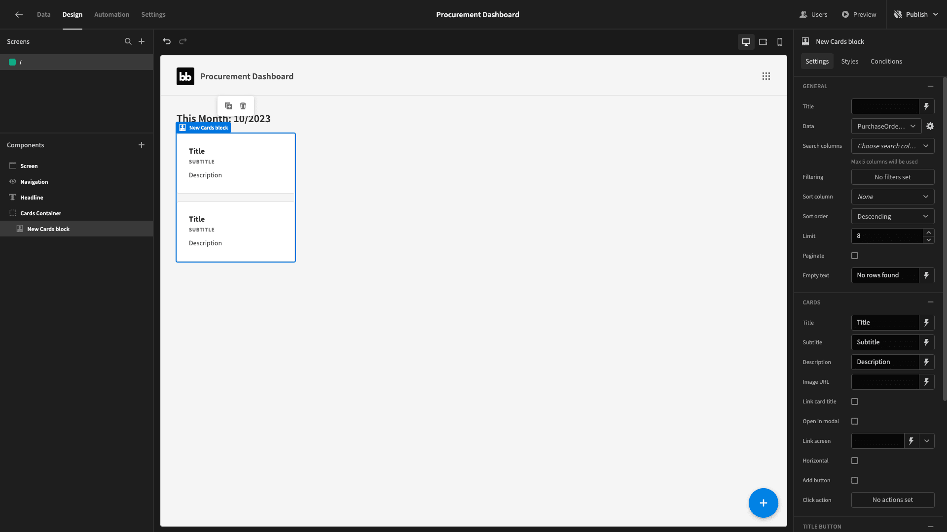947x532 pixels.
Task: Switch to desktop preview size
Action: pyautogui.click(x=746, y=42)
